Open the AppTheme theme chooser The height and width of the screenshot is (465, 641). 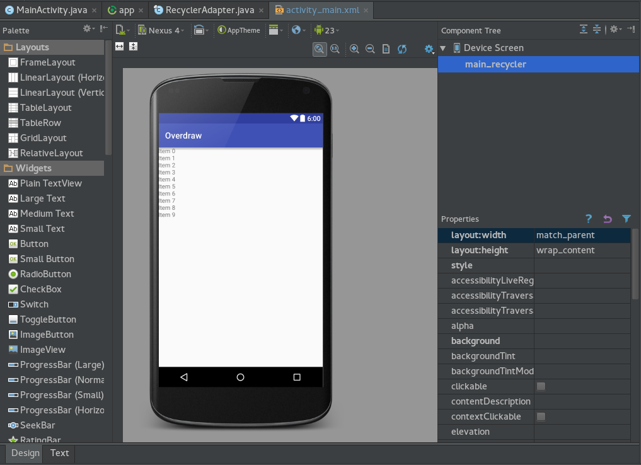click(x=239, y=30)
